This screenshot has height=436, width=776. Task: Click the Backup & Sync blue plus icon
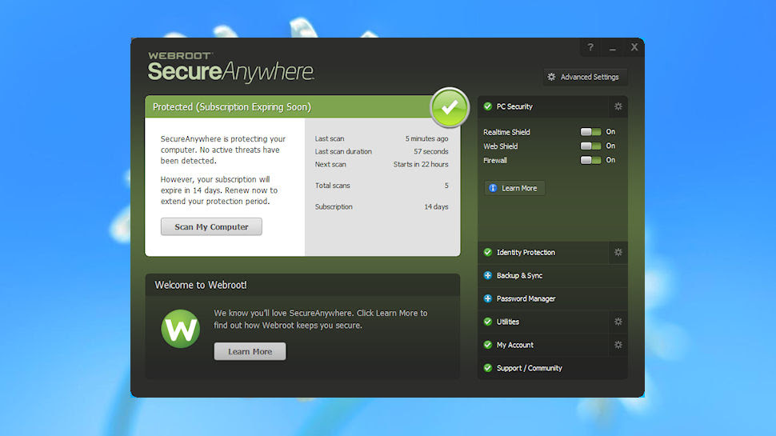tap(487, 276)
